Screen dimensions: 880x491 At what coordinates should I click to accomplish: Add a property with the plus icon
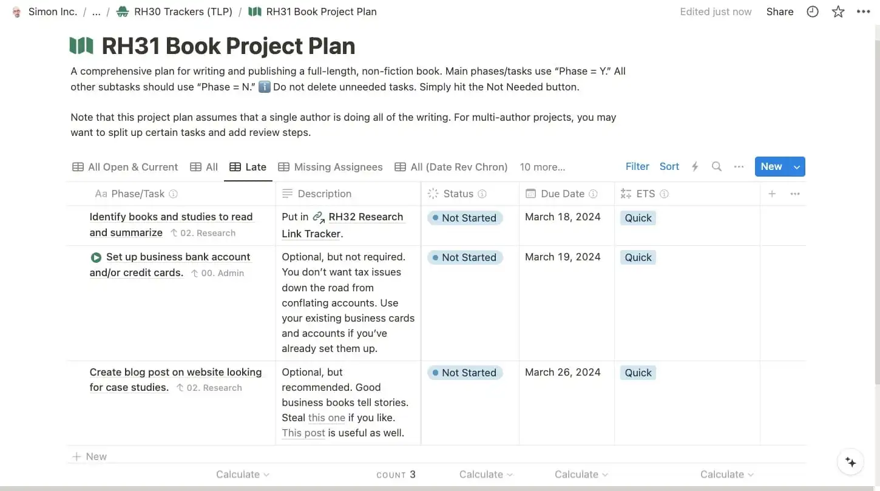coord(772,194)
